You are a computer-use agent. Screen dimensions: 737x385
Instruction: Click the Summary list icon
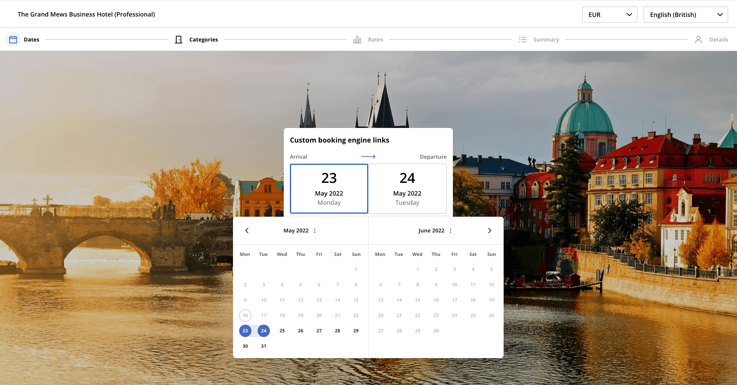coord(522,40)
